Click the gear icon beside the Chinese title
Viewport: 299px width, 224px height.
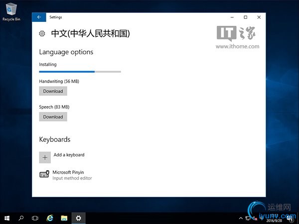pyautogui.click(x=42, y=33)
